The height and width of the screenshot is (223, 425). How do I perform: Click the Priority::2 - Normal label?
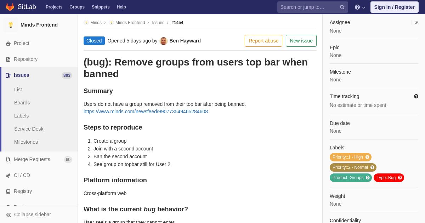(x=353, y=167)
